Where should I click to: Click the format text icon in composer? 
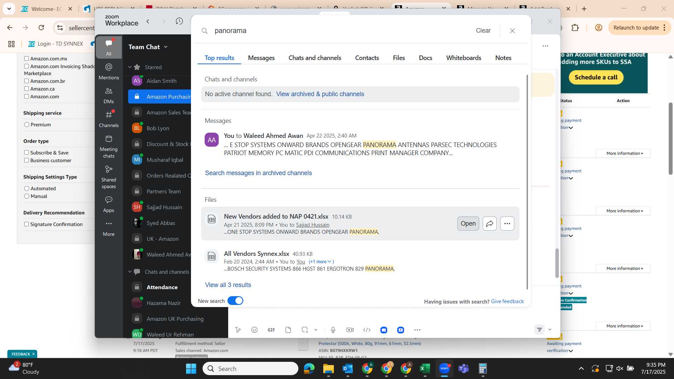[238, 330]
